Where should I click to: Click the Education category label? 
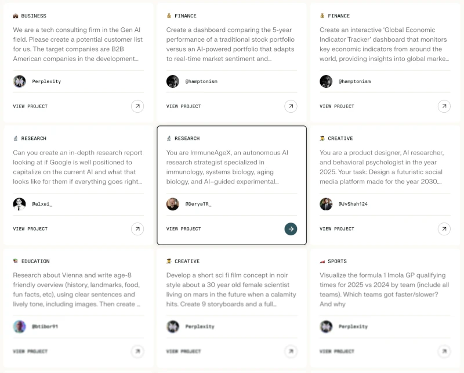click(x=35, y=261)
